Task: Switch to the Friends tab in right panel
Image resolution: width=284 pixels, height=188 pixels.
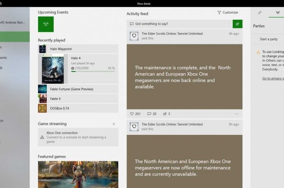Action: click(x=260, y=13)
